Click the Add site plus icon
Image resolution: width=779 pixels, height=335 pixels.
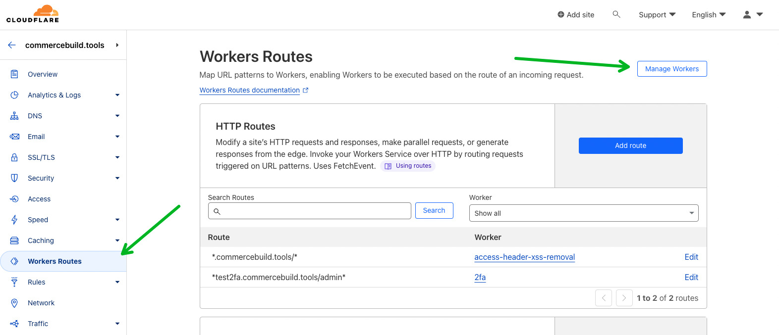[x=560, y=14]
